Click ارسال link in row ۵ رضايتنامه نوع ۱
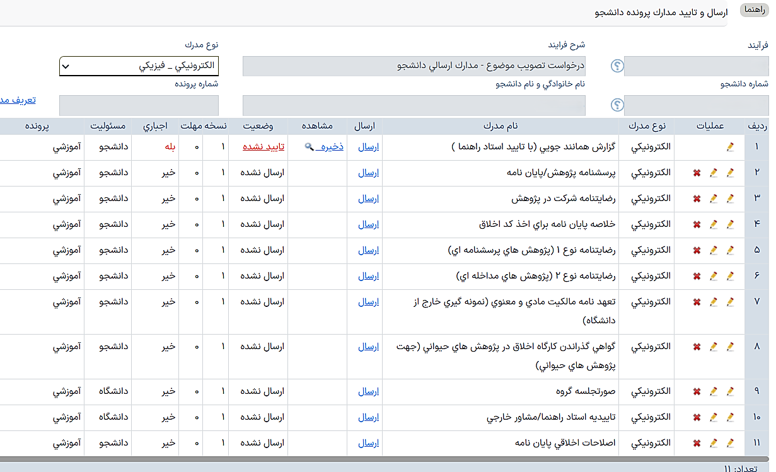 [x=369, y=250]
